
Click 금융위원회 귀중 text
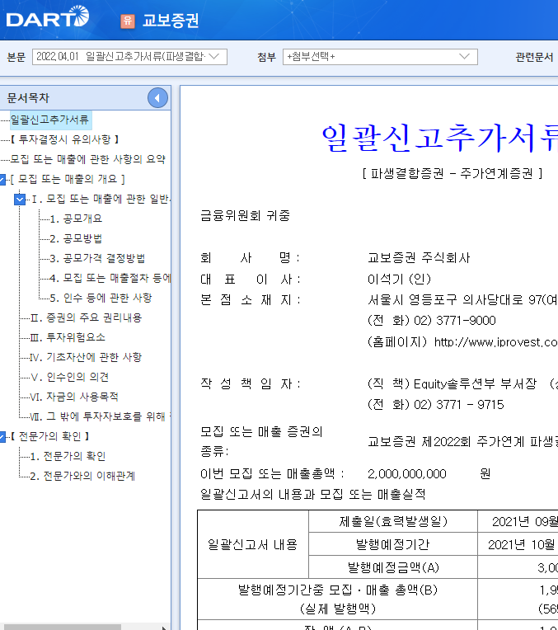pos(245,216)
